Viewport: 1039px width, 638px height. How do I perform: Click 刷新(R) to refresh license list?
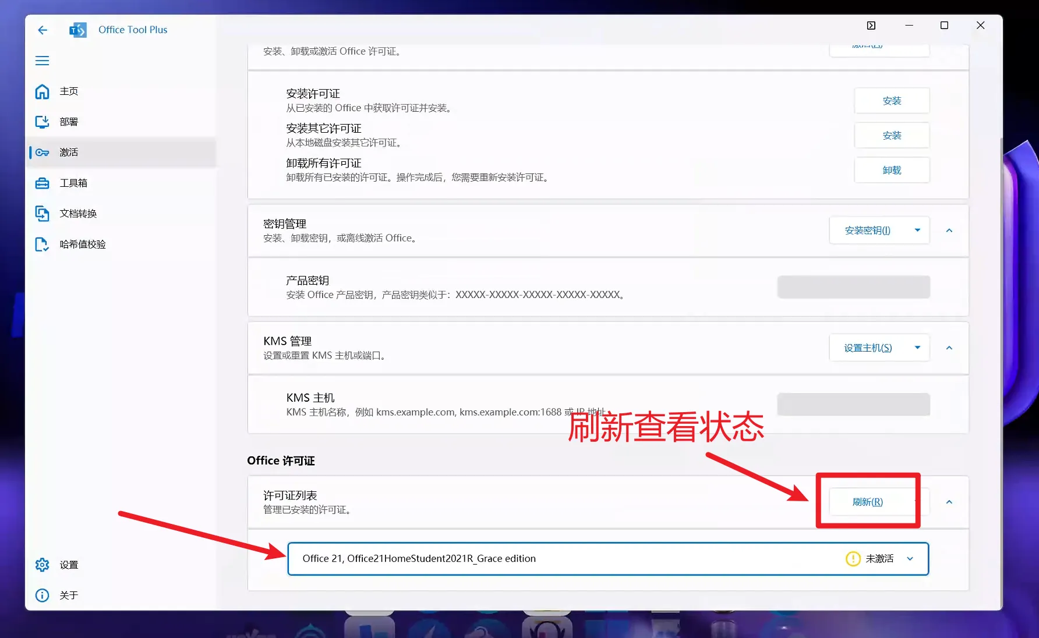[x=868, y=502]
